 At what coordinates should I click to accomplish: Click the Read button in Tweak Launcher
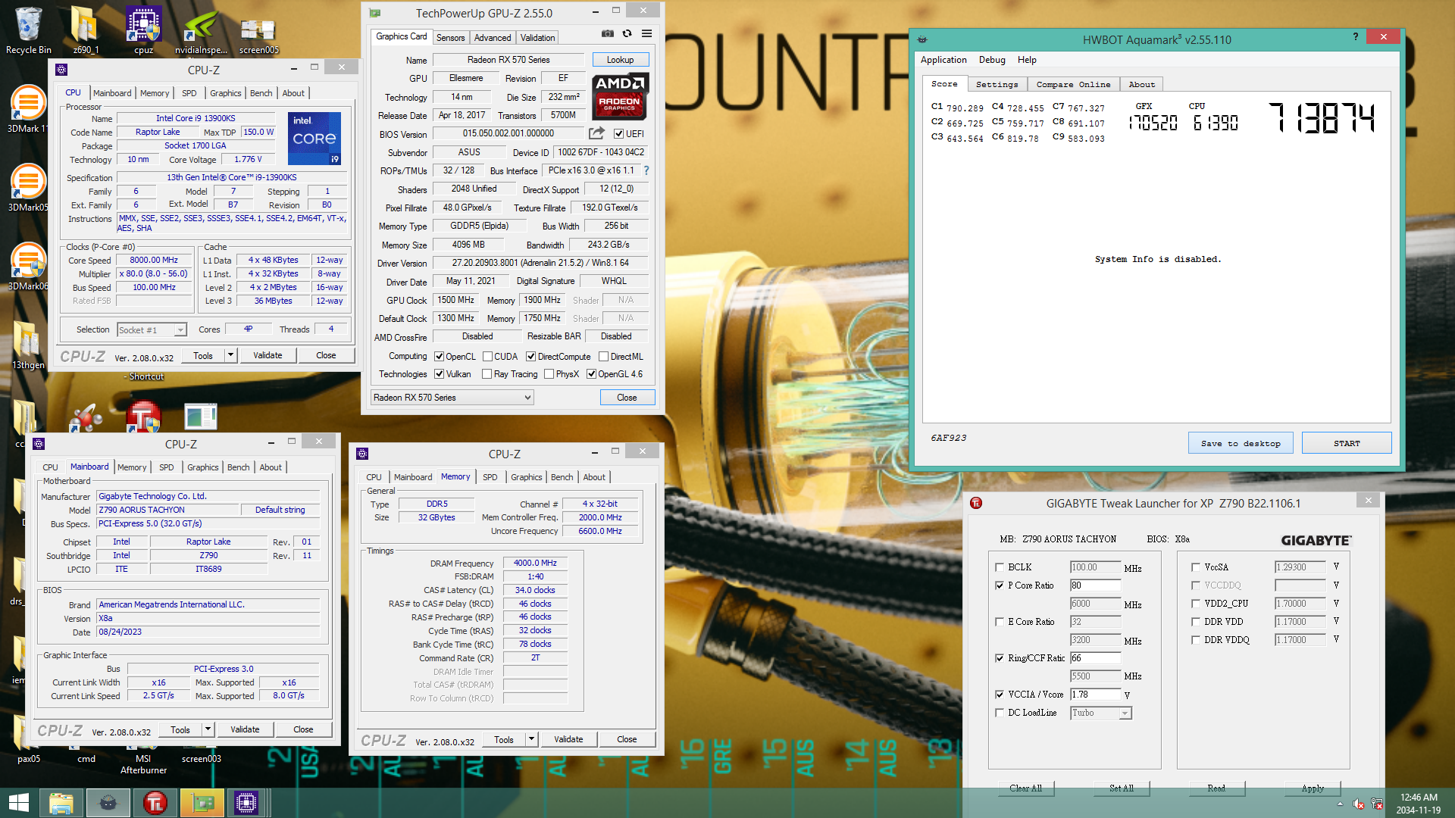[1216, 788]
